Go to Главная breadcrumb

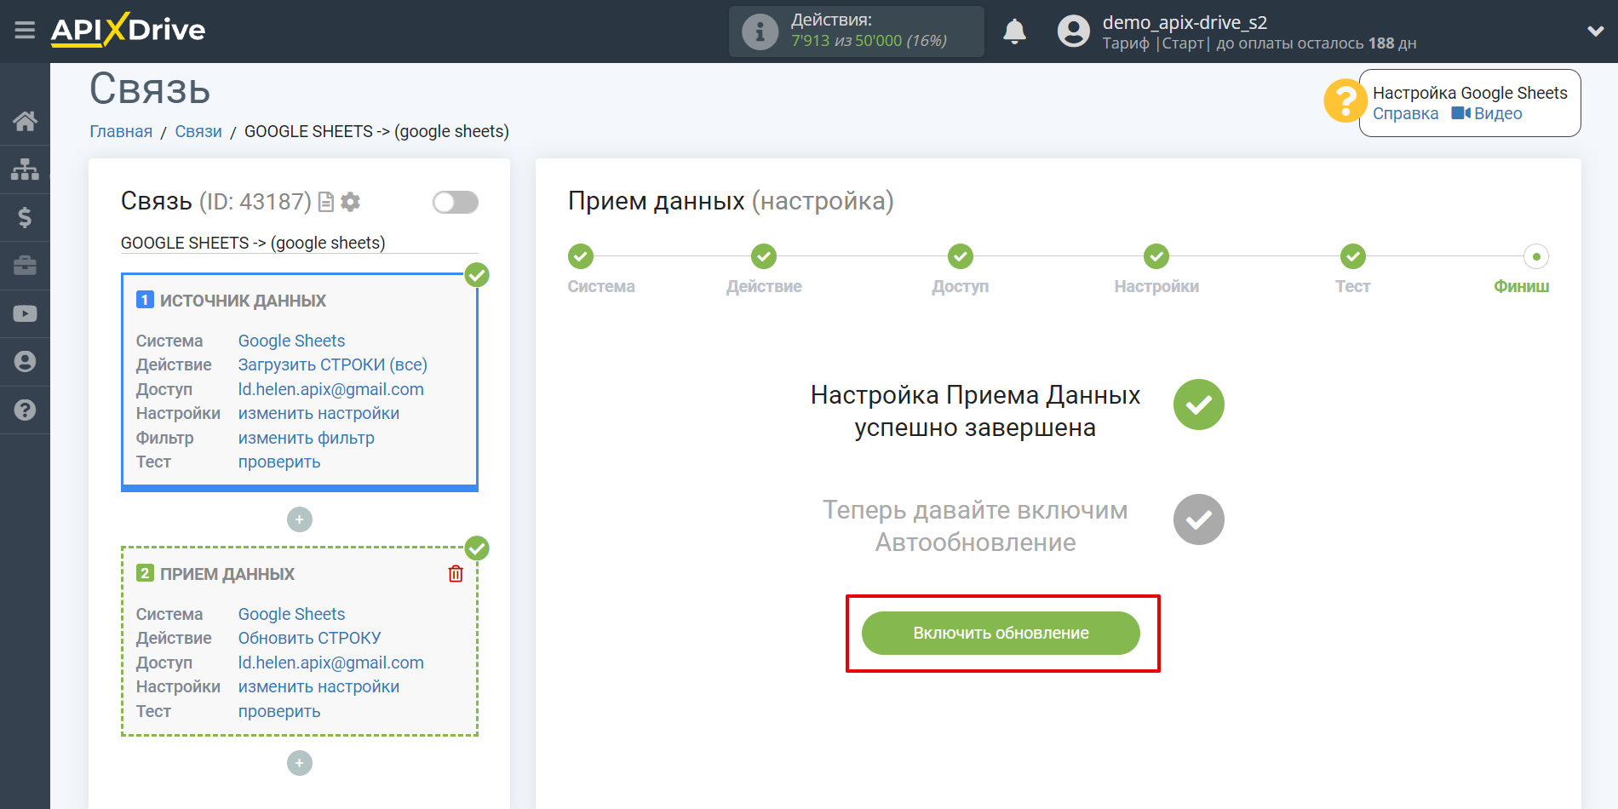pos(121,131)
